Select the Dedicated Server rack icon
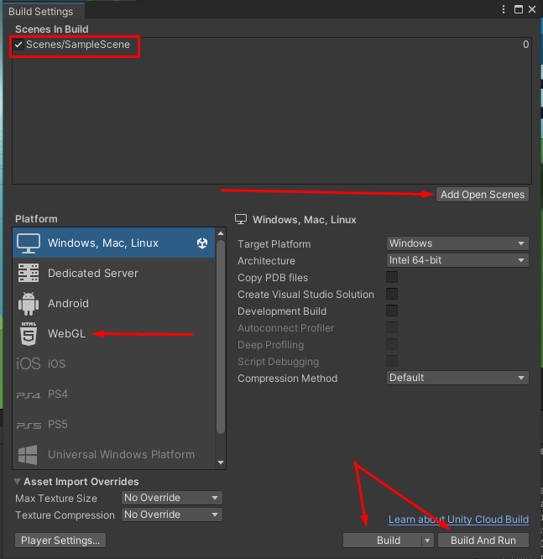 [29, 273]
